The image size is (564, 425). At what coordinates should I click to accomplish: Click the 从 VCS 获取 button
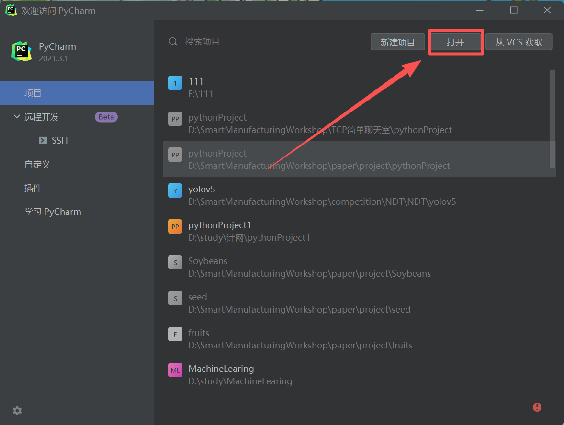pos(519,42)
